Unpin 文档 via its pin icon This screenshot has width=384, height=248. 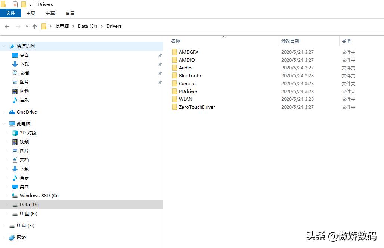coord(160,73)
